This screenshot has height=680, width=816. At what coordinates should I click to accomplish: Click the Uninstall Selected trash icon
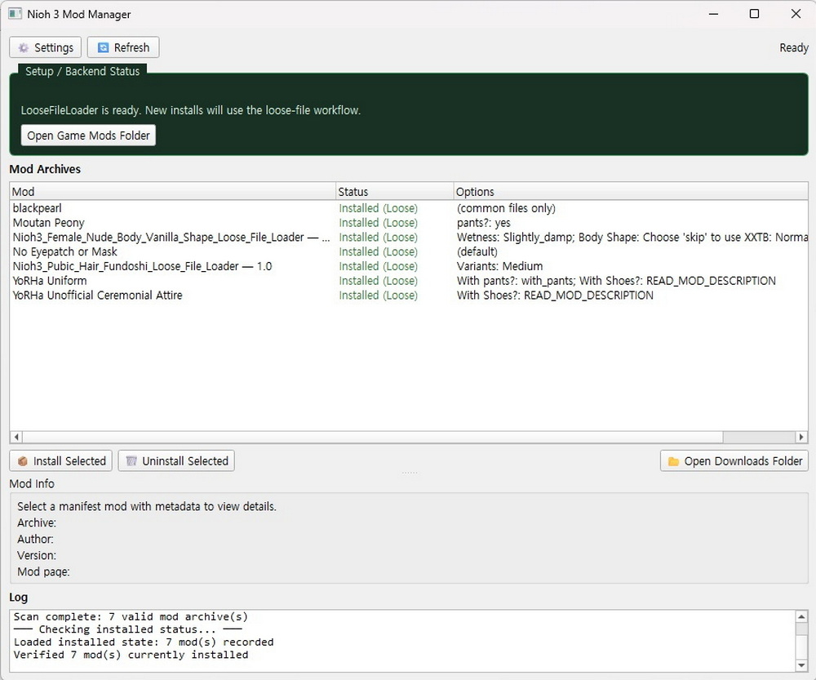pos(131,461)
